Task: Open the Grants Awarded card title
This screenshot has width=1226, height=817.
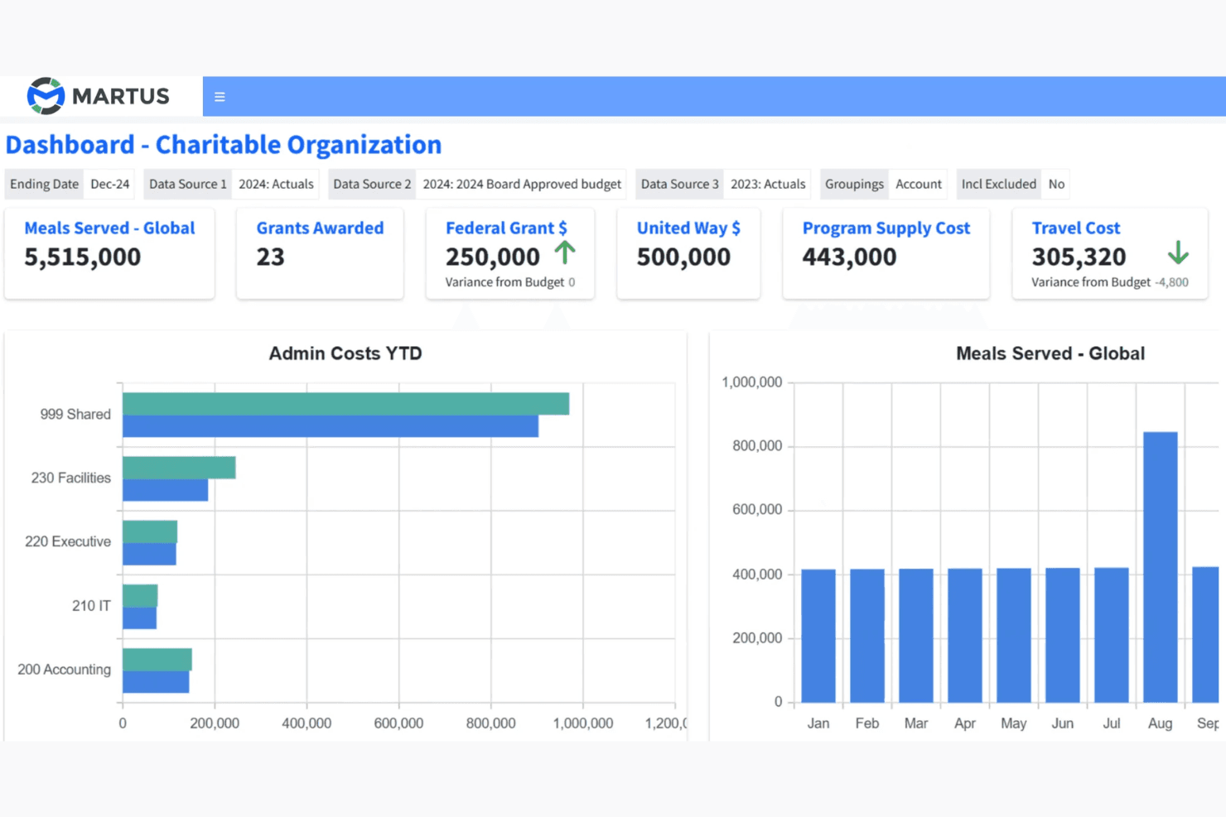Action: coord(320,228)
